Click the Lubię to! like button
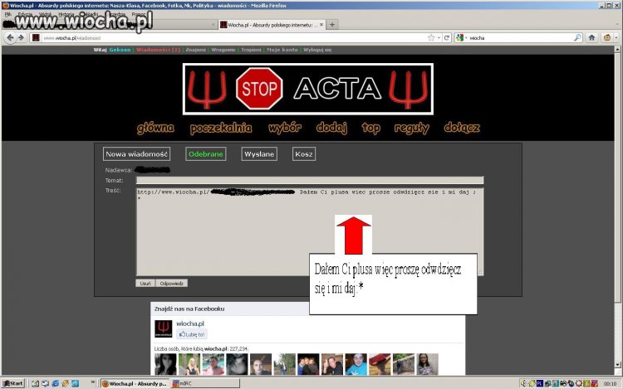This screenshot has height=389, width=623. tap(192, 334)
